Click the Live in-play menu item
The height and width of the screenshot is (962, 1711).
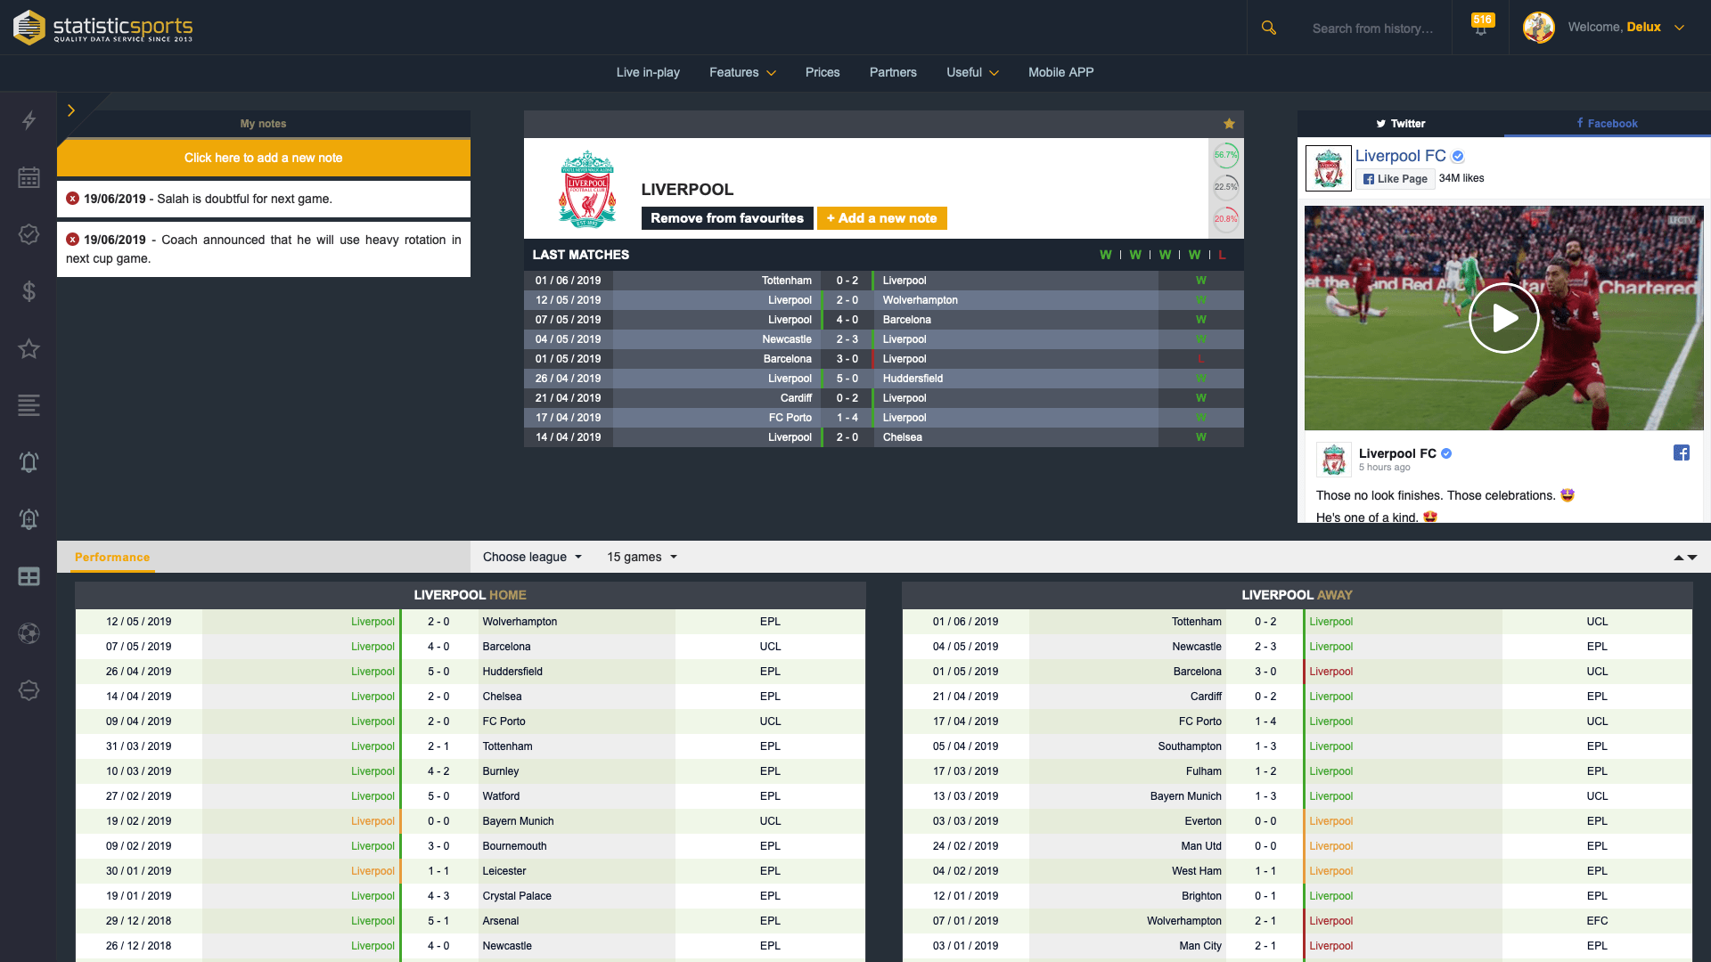pos(646,73)
